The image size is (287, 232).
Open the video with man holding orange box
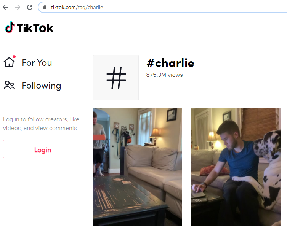coord(138,167)
